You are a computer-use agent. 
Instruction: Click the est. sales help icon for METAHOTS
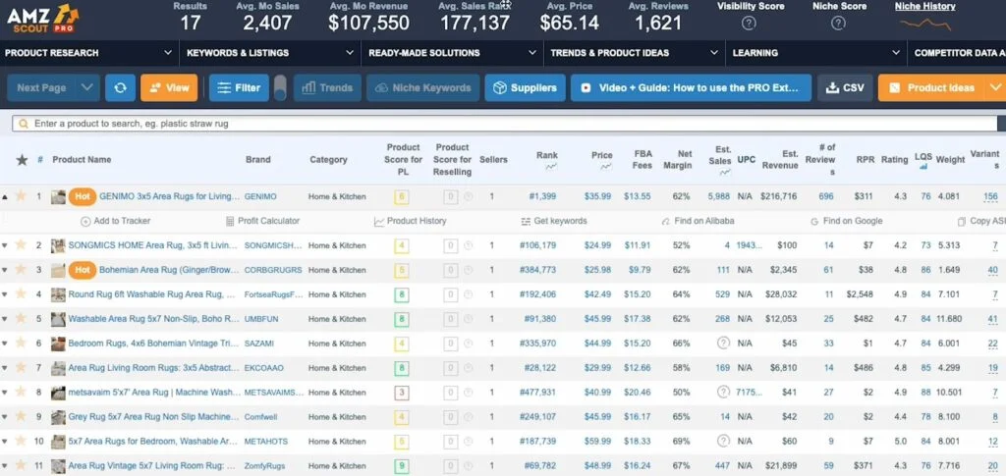coord(723,441)
